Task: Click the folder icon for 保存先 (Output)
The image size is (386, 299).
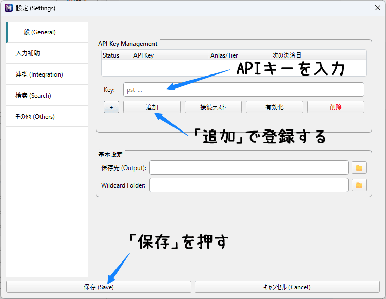Action: (x=359, y=167)
